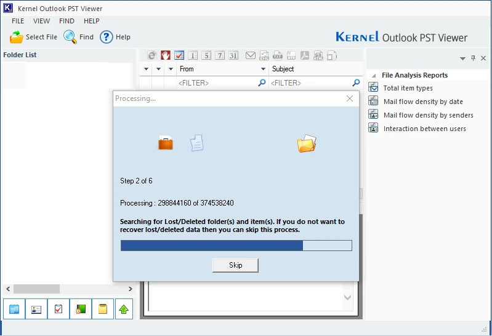Open Total item types report

(x=408, y=88)
